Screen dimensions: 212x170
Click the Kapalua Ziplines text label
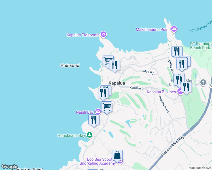162,92
